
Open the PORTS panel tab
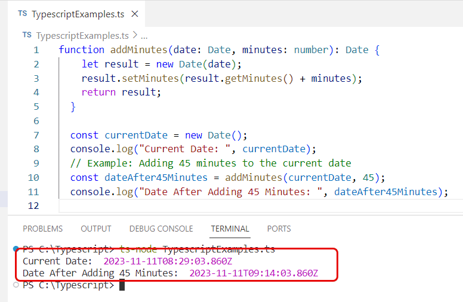point(279,229)
